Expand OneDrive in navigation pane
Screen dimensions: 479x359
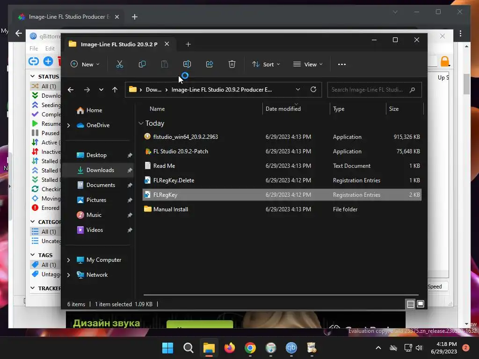(69, 125)
